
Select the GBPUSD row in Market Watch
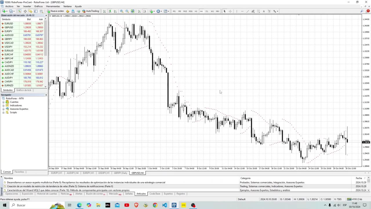click(23, 27)
